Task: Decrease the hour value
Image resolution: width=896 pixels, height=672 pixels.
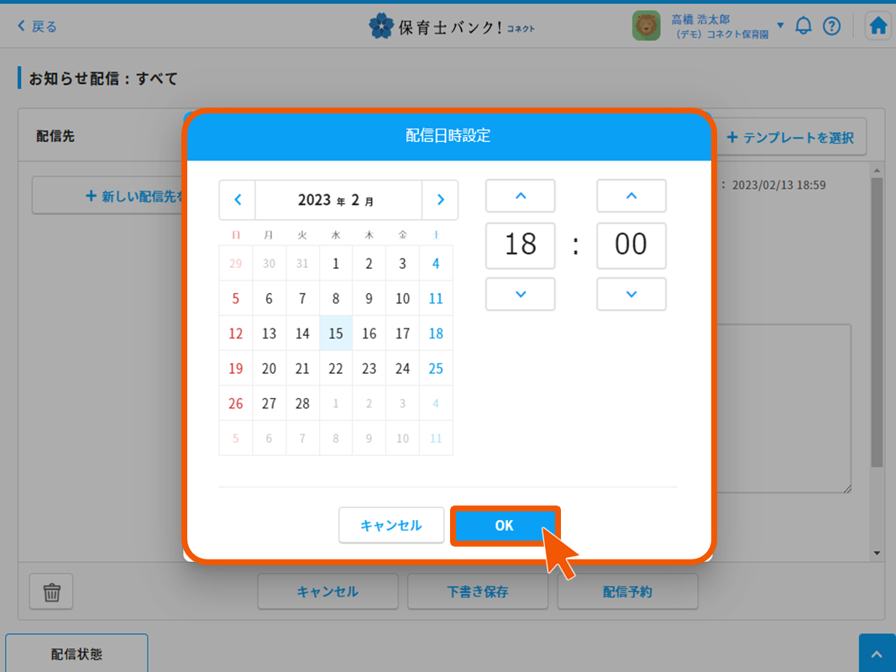Action: pyautogui.click(x=520, y=294)
